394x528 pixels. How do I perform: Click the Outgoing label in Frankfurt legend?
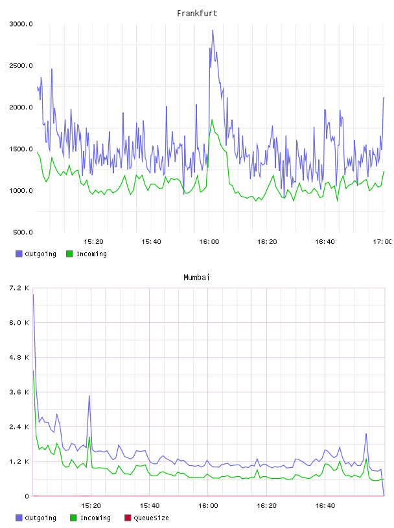(x=40, y=254)
